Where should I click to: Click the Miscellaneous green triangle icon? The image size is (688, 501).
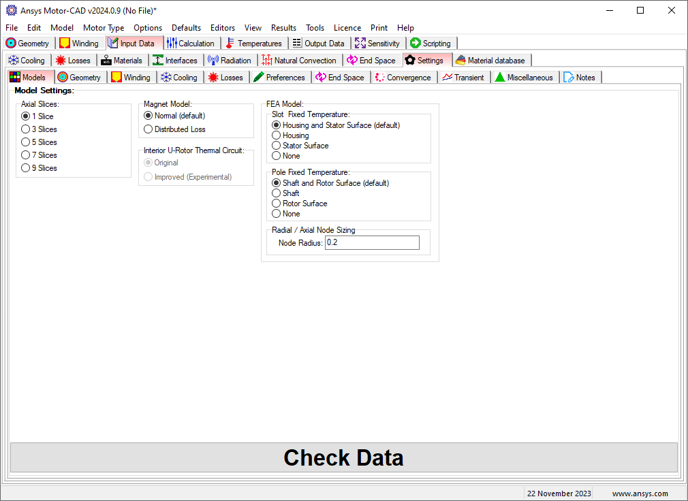click(x=500, y=77)
